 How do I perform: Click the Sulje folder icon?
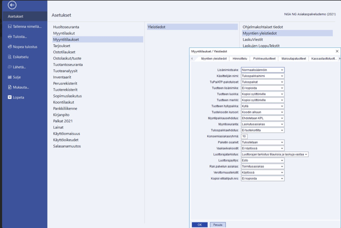pos(10,77)
